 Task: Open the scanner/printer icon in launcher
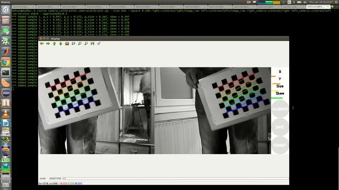(x=6, y=132)
